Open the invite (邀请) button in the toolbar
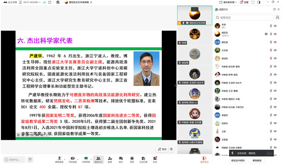 coord(110,160)
